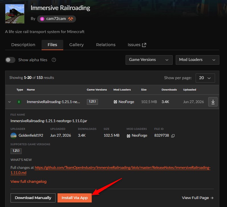This screenshot has height=207, width=227.
Task: Open the Issues external link tab
Action: click(x=137, y=45)
